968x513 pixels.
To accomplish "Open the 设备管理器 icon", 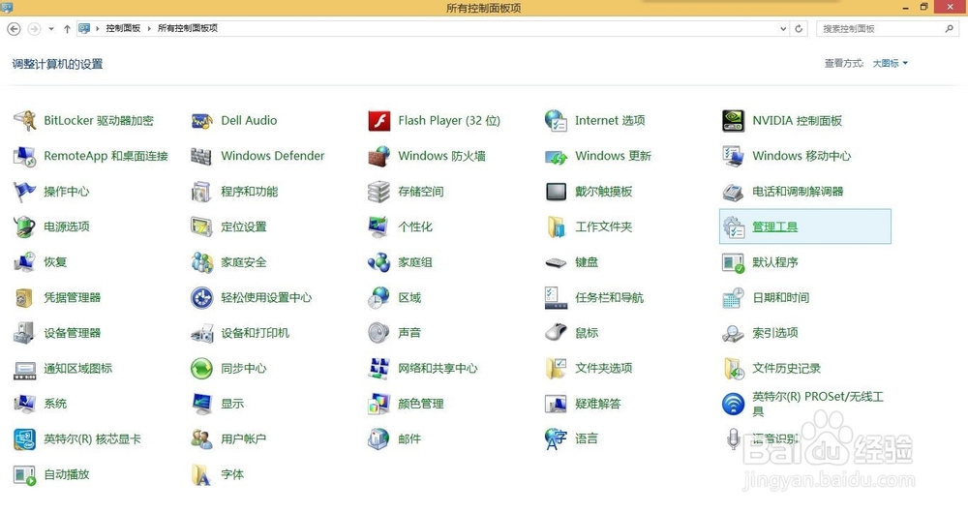I will click(x=25, y=333).
